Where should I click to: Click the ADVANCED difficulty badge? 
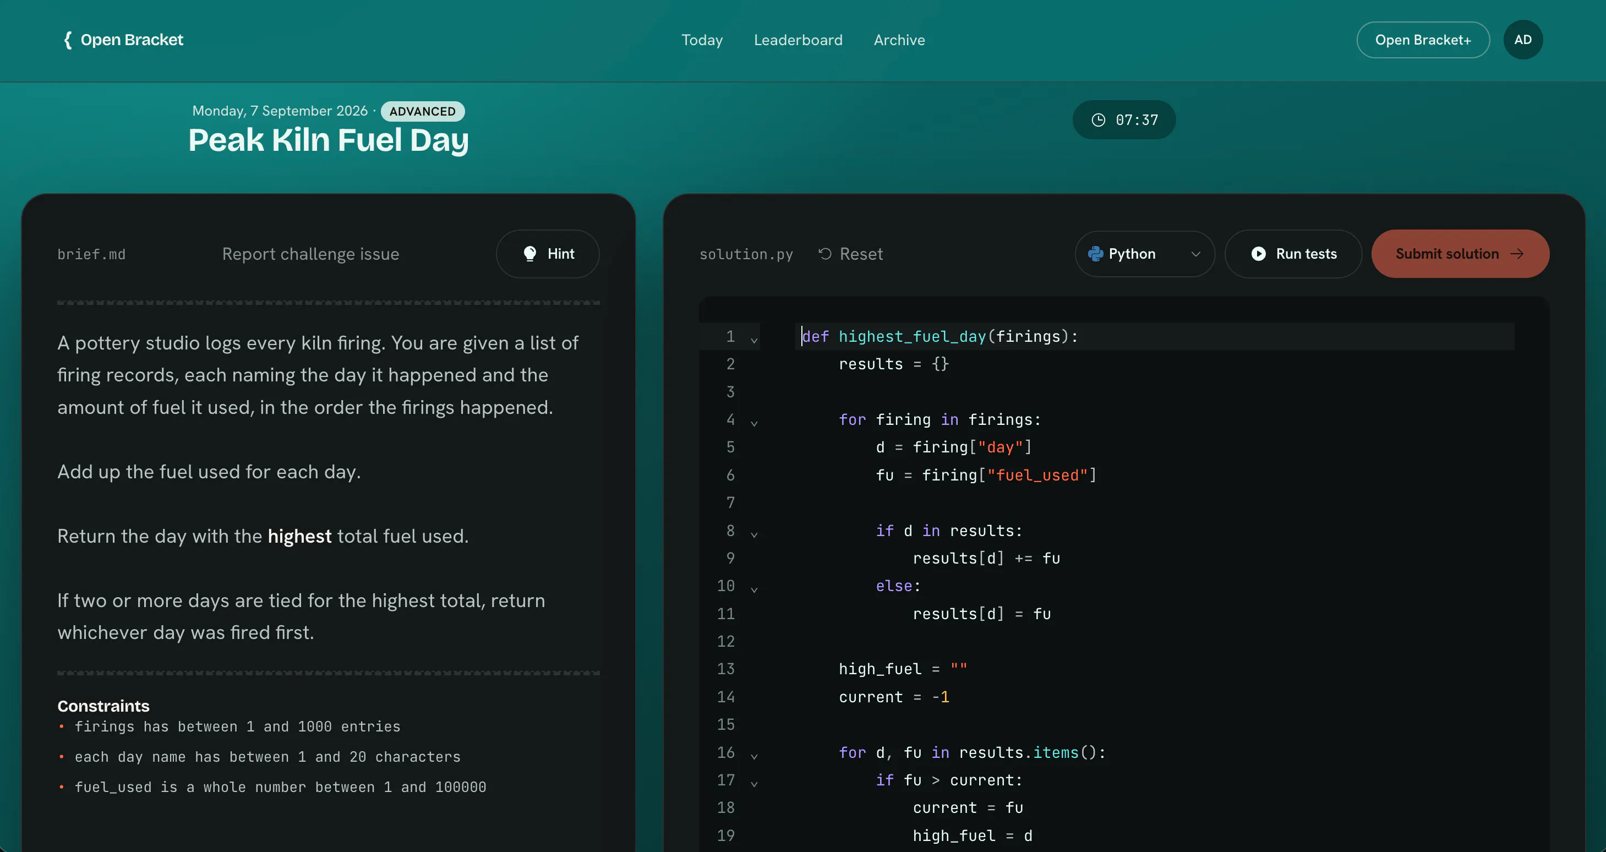coord(423,111)
